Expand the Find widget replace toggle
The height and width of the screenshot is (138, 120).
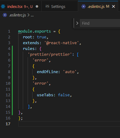[x=77, y=23]
